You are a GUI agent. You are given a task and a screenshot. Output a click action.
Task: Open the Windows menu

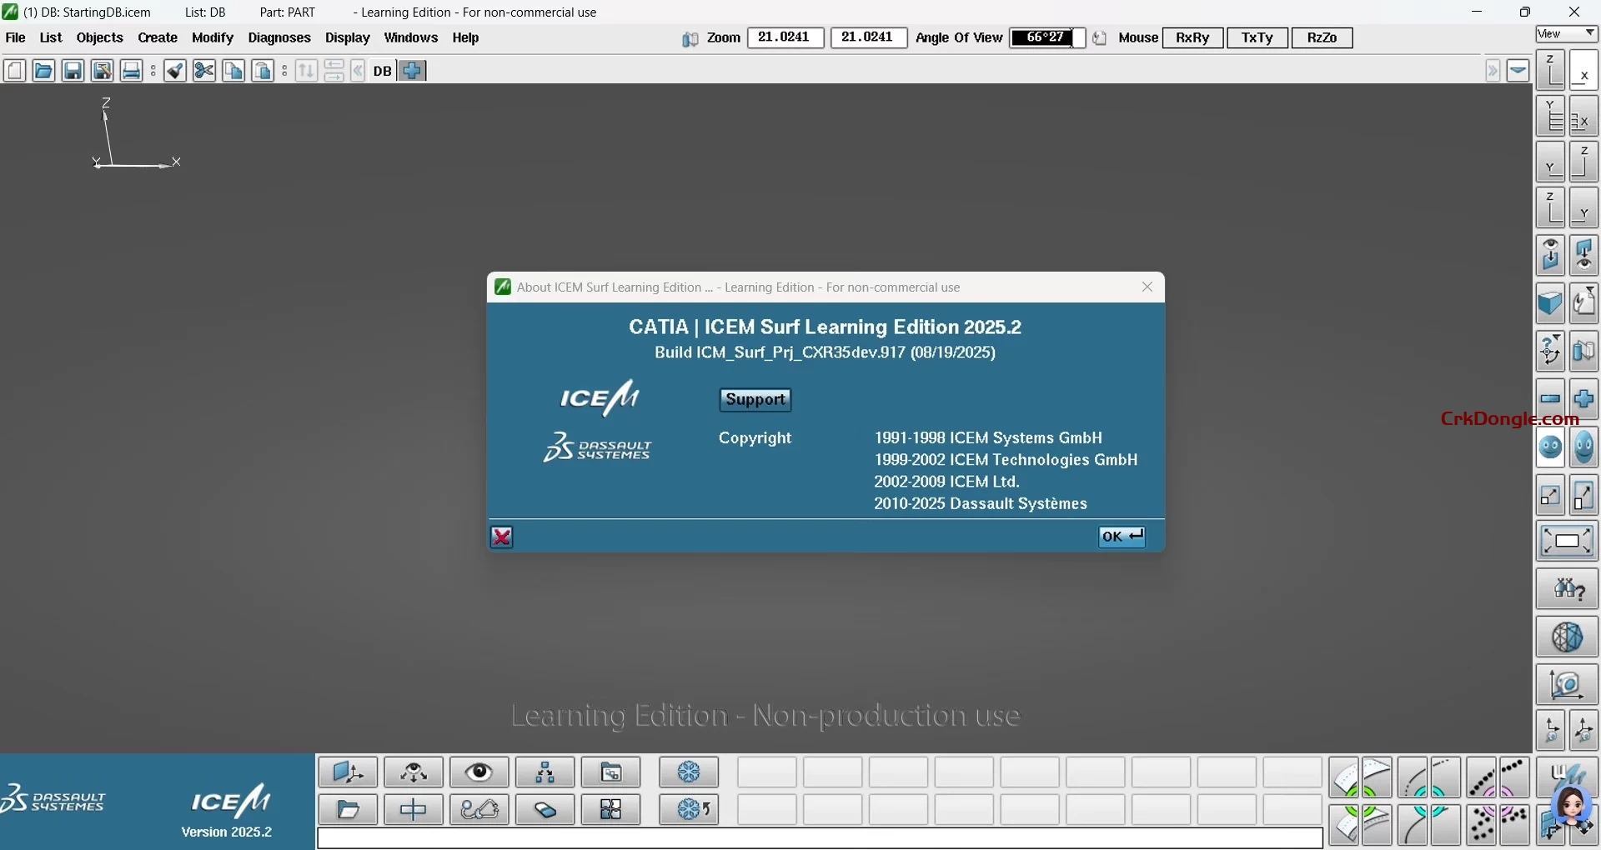click(x=411, y=37)
